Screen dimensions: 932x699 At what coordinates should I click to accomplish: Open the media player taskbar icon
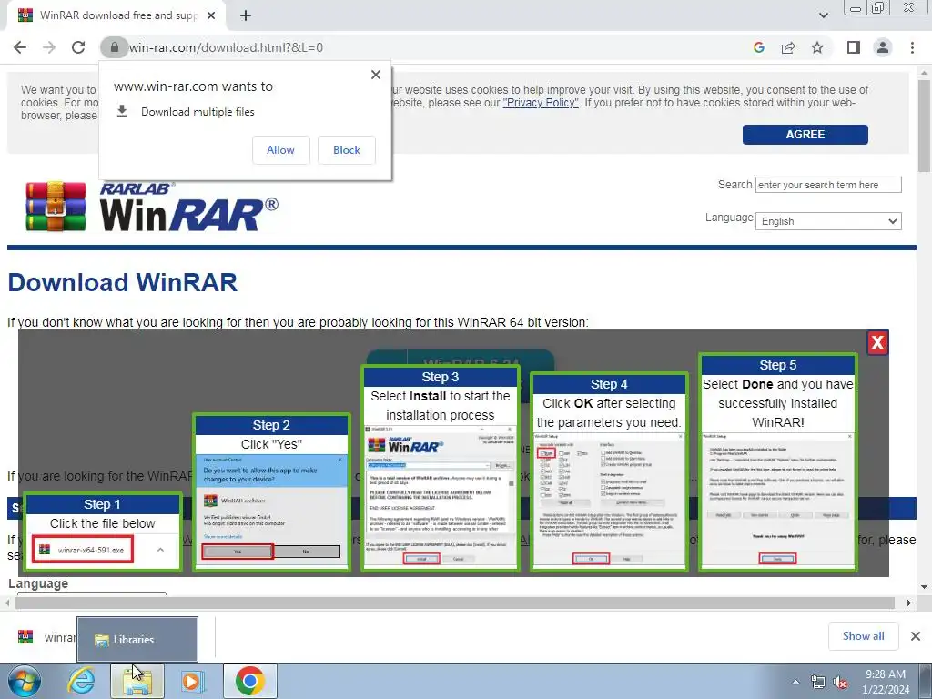point(192,681)
